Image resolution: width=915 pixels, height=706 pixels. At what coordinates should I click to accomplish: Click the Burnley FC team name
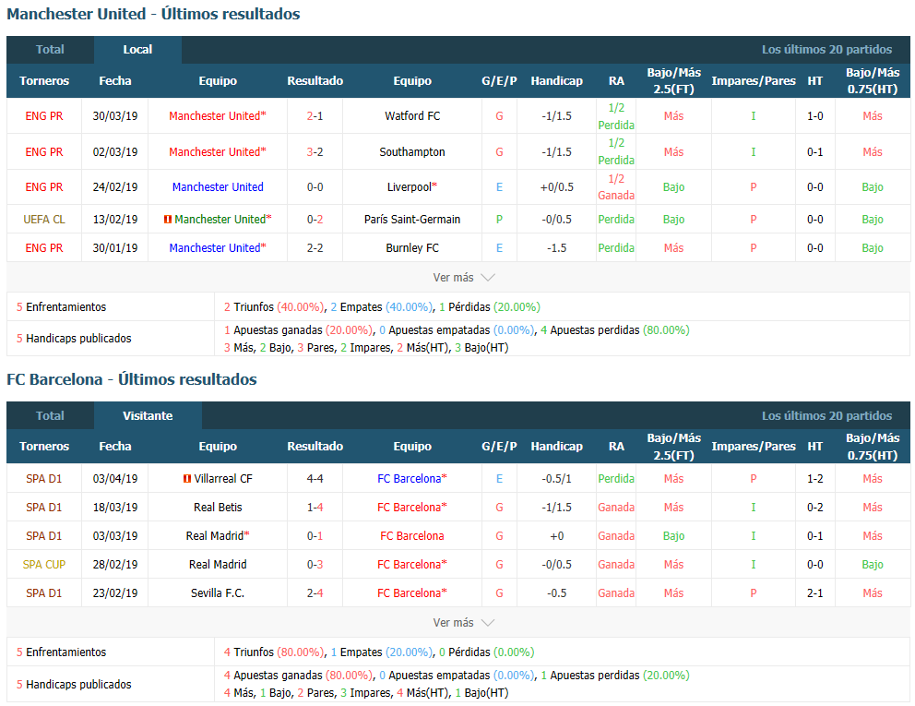point(412,248)
